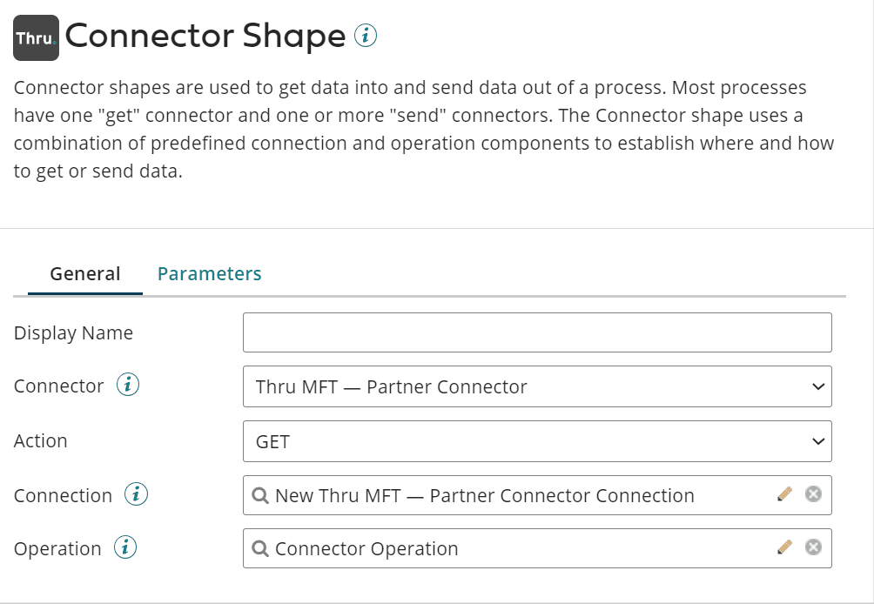Screen dimensions: 874x604
Task: Click the search magnifier in Connection field
Action: point(259,496)
